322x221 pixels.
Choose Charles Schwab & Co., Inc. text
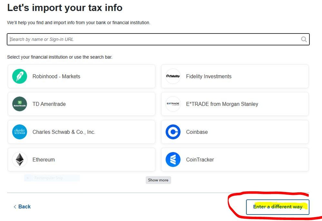64,132
